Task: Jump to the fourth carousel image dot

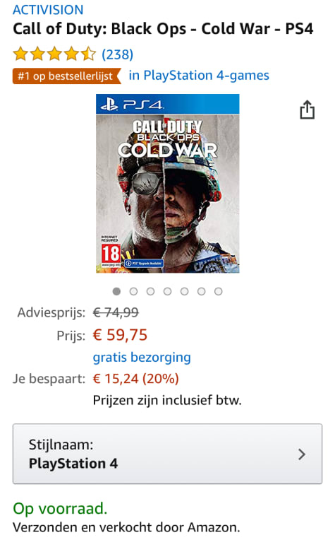Action: coord(168,291)
